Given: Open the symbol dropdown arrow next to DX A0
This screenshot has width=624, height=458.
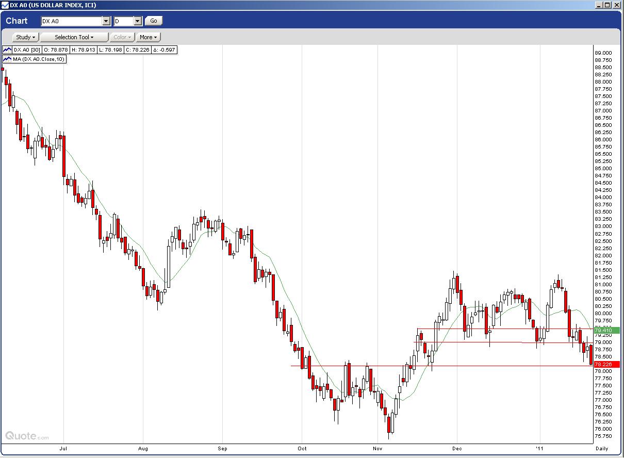Looking at the screenshot, I should click(x=106, y=21).
